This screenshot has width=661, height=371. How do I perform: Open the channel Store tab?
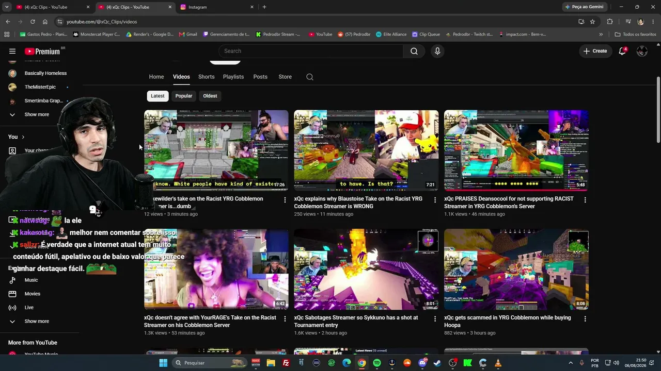(x=285, y=77)
